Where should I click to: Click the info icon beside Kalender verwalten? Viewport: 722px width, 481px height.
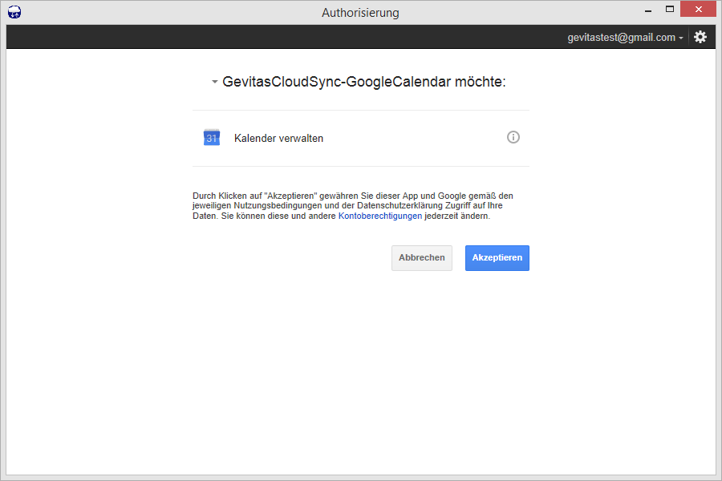(513, 137)
